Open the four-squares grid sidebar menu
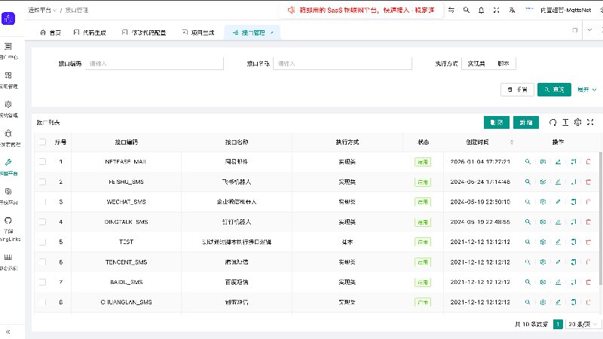The width and height of the screenshot is (603, 339). [x=8, y=75]
